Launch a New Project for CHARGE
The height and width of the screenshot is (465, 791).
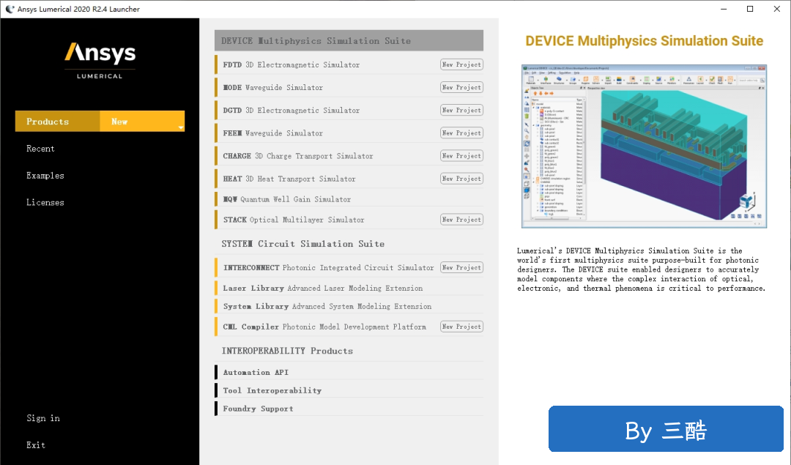point(461,155)
